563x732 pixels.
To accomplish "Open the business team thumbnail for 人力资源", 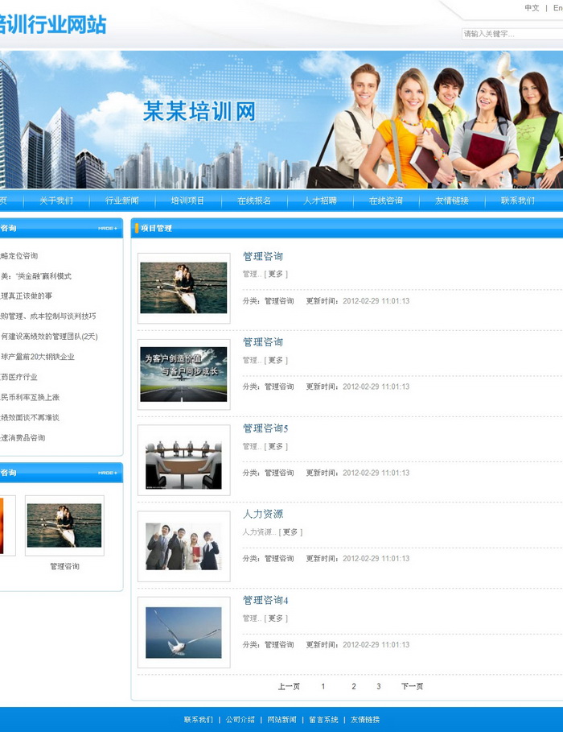I will pos(184,546).
